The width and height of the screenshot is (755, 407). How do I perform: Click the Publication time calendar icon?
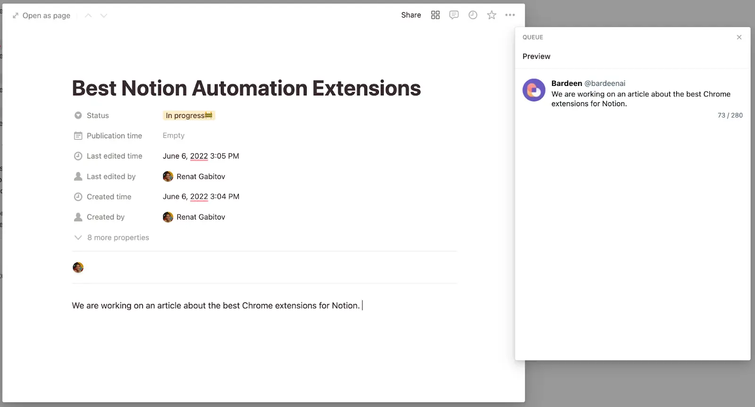click(78, 136)
